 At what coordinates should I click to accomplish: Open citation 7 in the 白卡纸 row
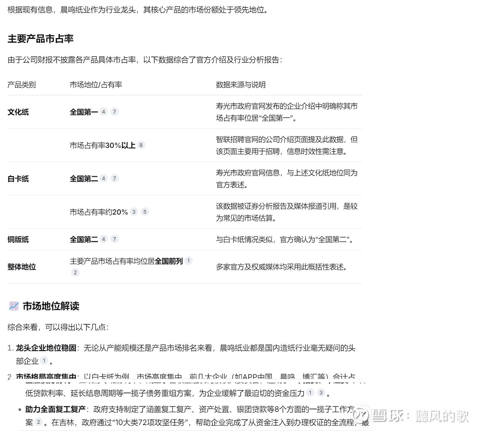(114, 178)
